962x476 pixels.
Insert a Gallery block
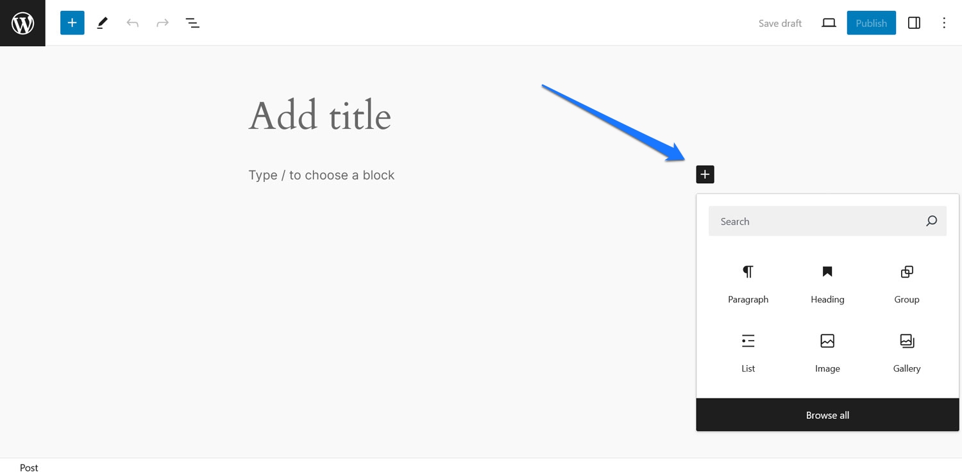point(906,351)
